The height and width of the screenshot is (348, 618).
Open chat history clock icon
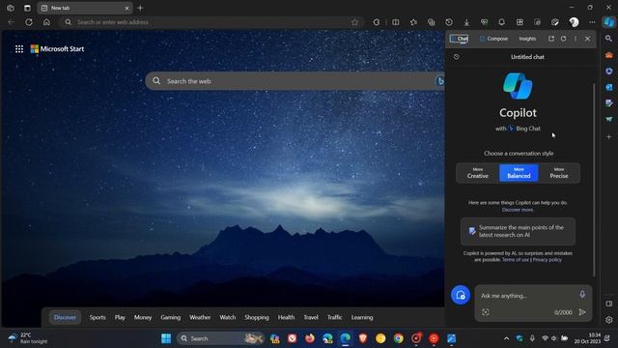(x=457, y=57)
